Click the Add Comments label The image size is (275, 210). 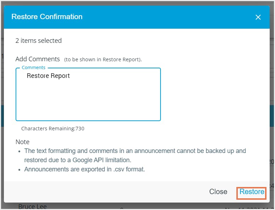[x=38, y=59]
